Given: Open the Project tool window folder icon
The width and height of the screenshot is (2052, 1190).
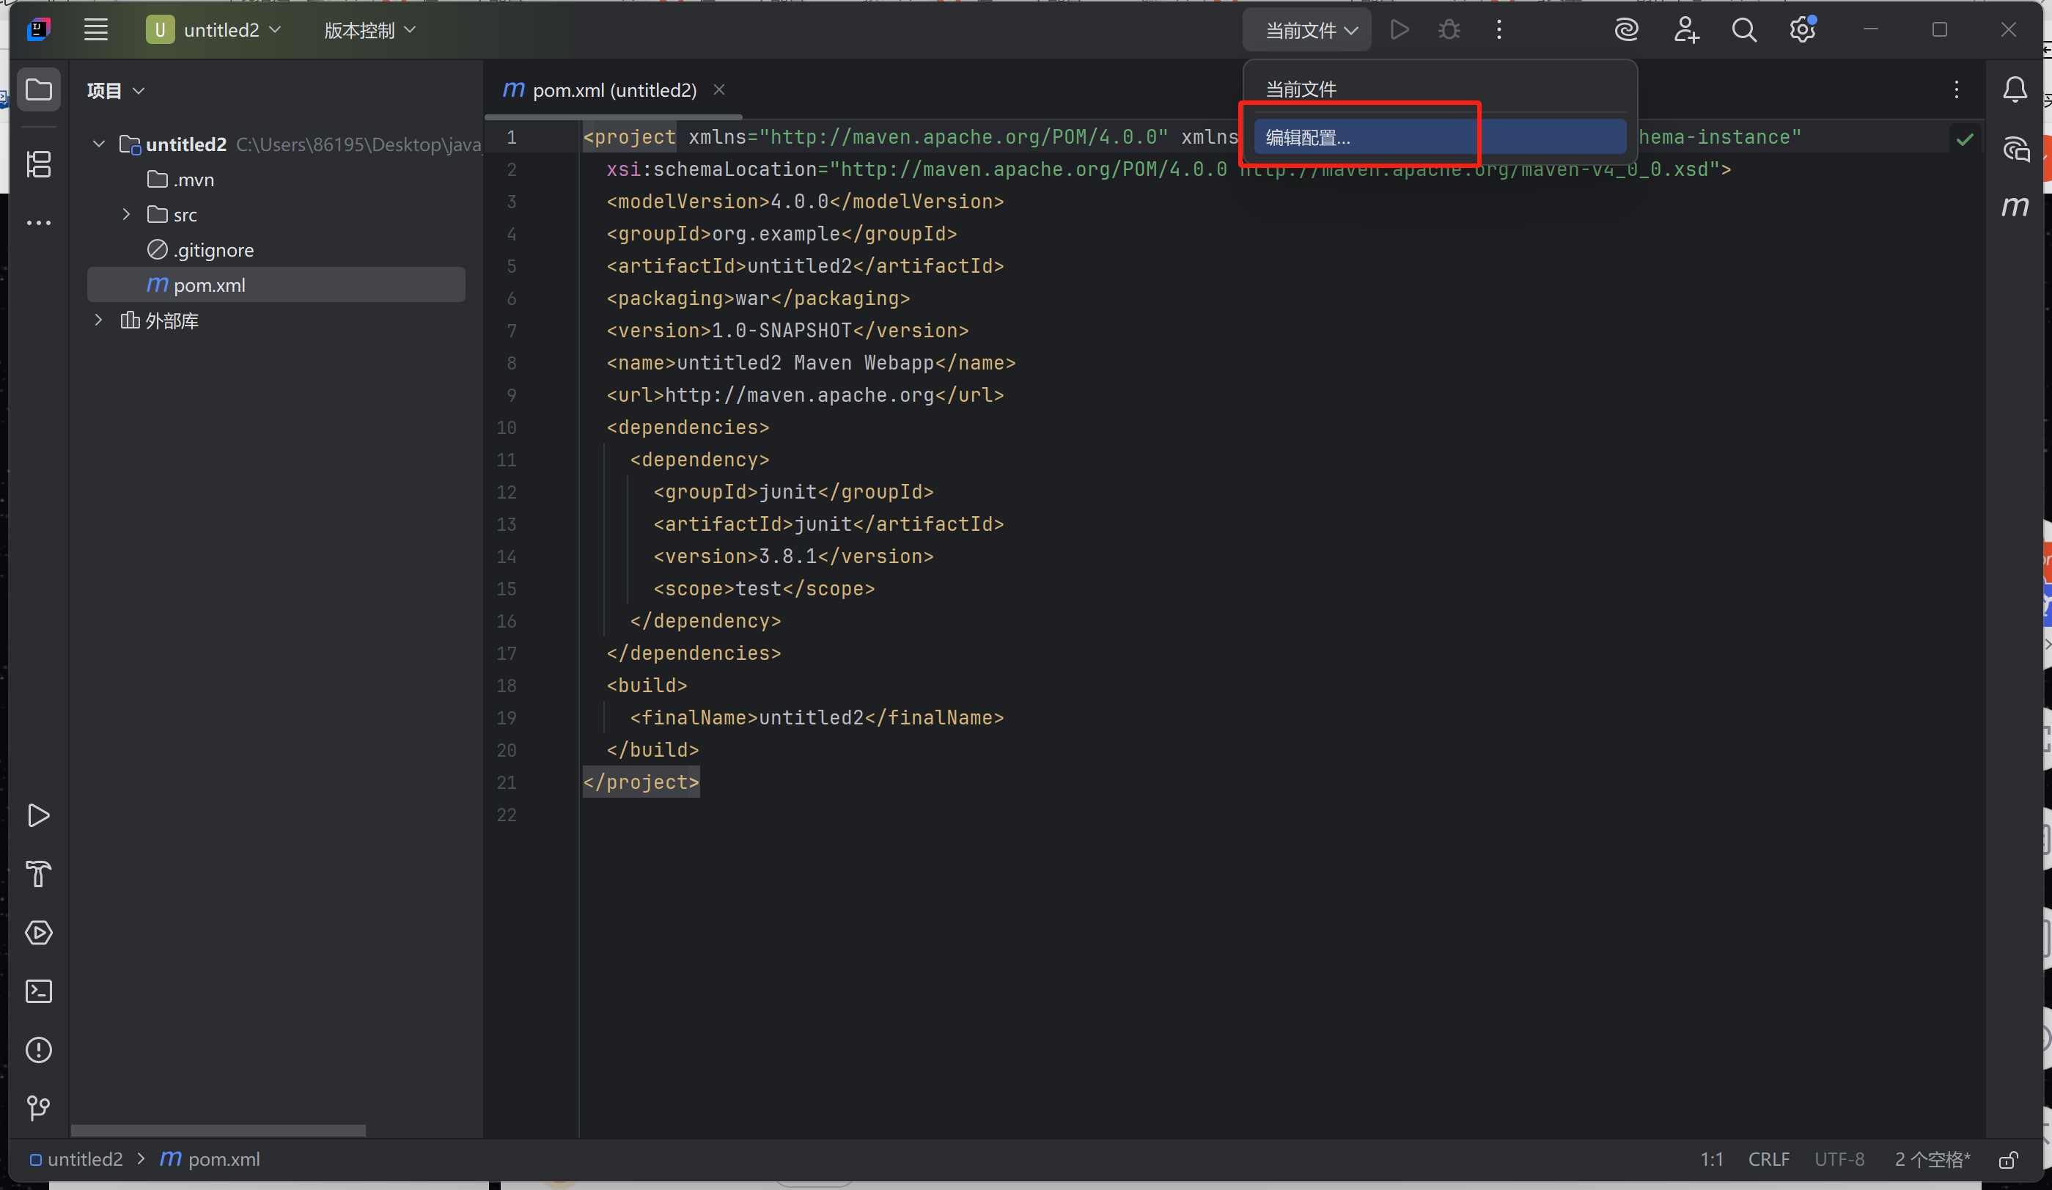Looking at the screenshot, I should [38, 89].
